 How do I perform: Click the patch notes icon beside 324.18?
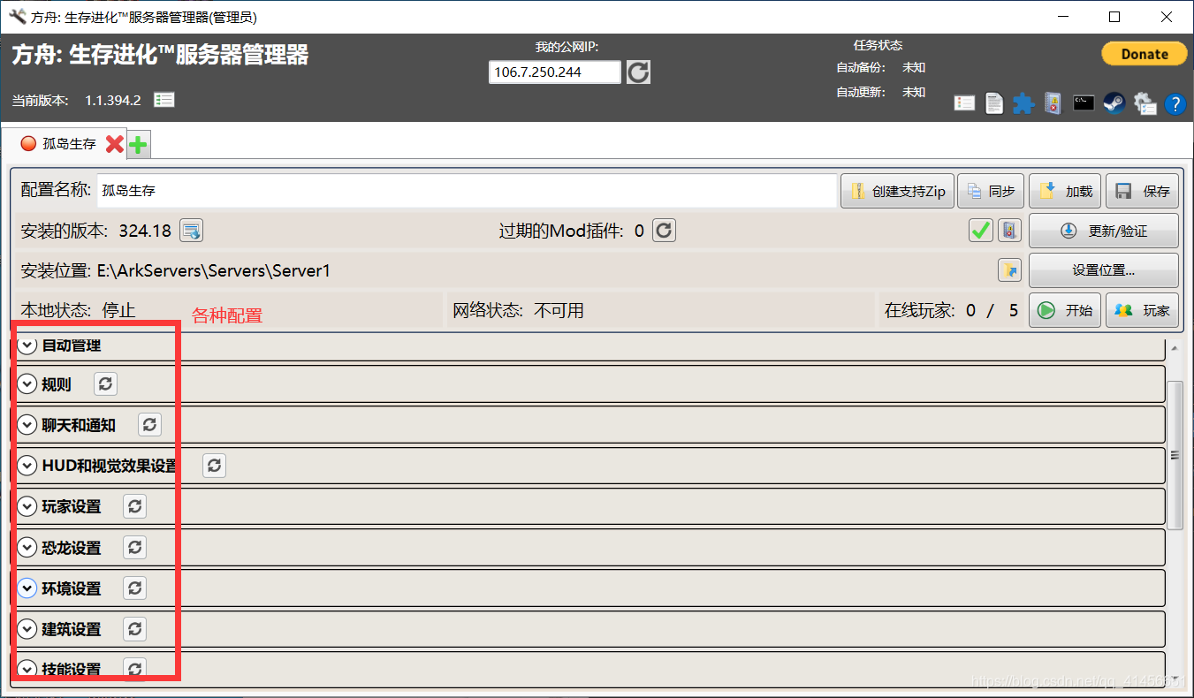[x=192, y=231]
